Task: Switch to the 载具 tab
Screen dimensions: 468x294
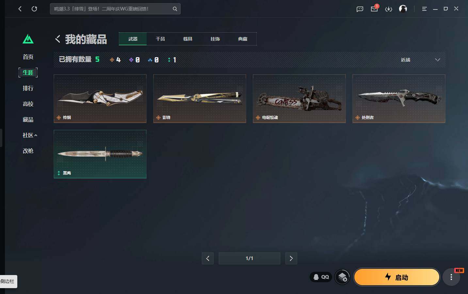Action: (188, 39)
